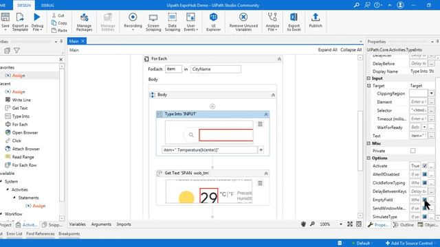Edit the Temperature text expression field

point(209,150)
